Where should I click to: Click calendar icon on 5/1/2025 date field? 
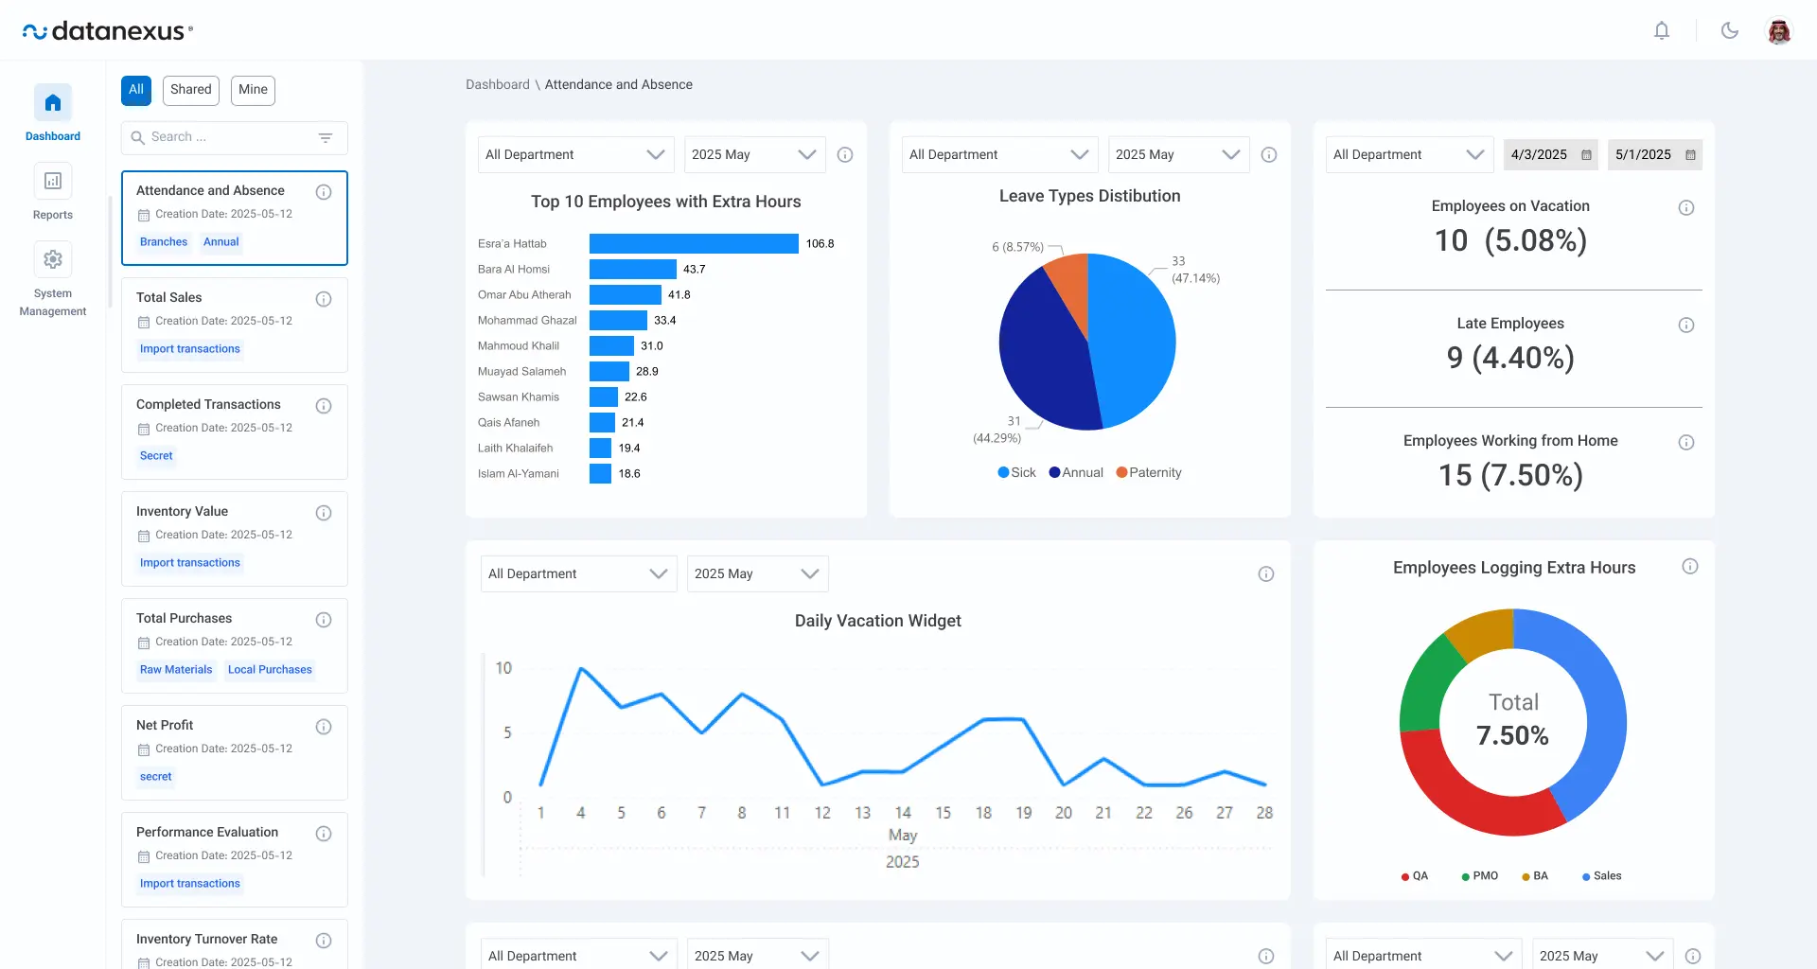point(1690,155)
